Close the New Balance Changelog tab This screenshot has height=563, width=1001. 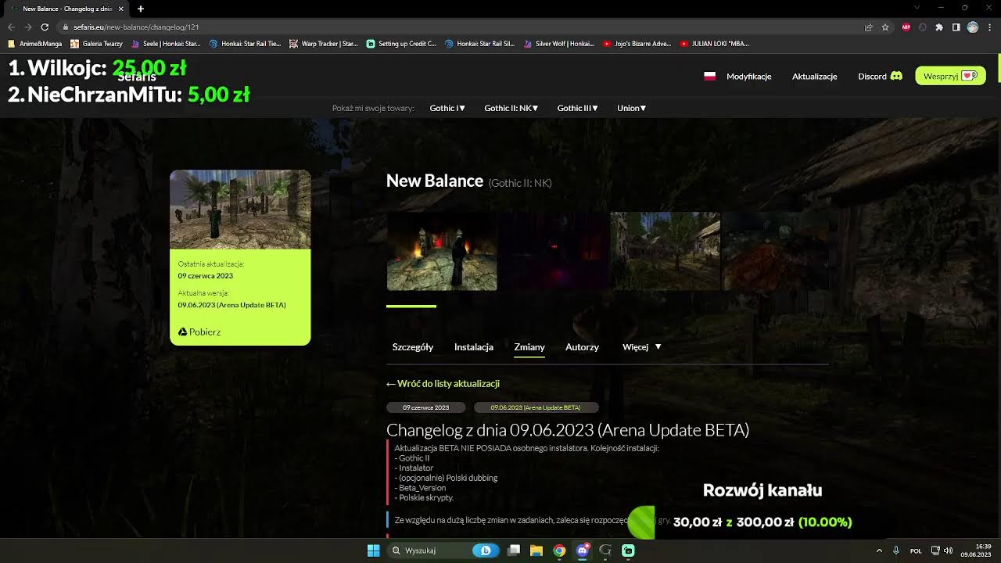[x=120, y=9]
